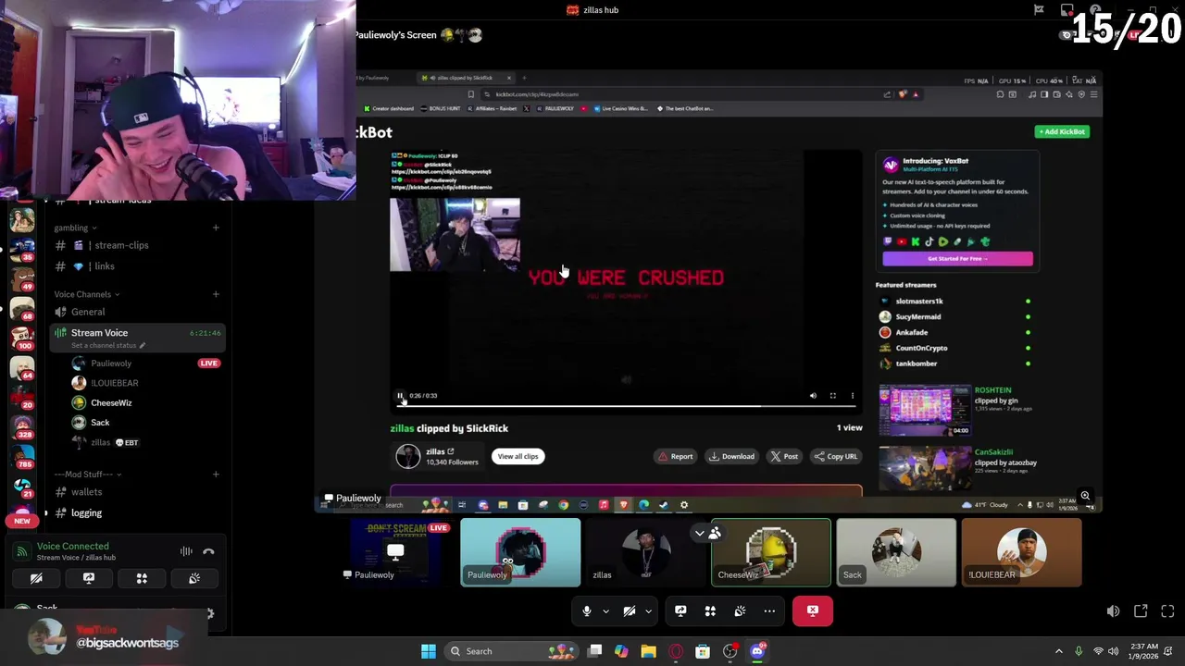The height and width of the screenshot is (666, 1185).
Task: Open more call options ellipsis
Action: coord(769,610)
